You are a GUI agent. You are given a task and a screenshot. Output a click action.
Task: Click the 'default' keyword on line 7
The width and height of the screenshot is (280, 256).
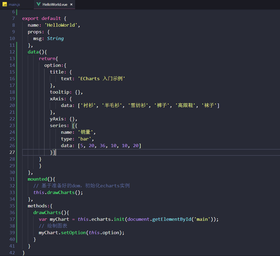[51, 18]
